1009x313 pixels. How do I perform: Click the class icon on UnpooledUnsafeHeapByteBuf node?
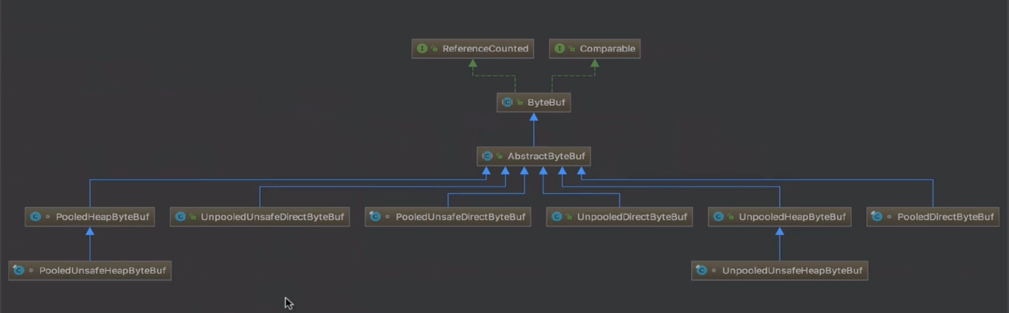(x=701, y=270)
